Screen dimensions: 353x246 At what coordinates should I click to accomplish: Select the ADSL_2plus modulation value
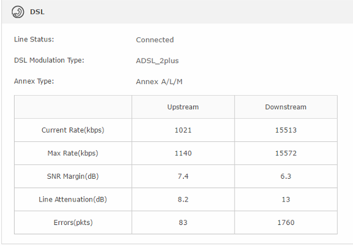coord(158,61)
